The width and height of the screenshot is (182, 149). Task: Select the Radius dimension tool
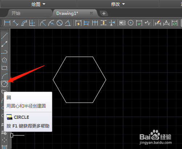(x=43, y=23)
